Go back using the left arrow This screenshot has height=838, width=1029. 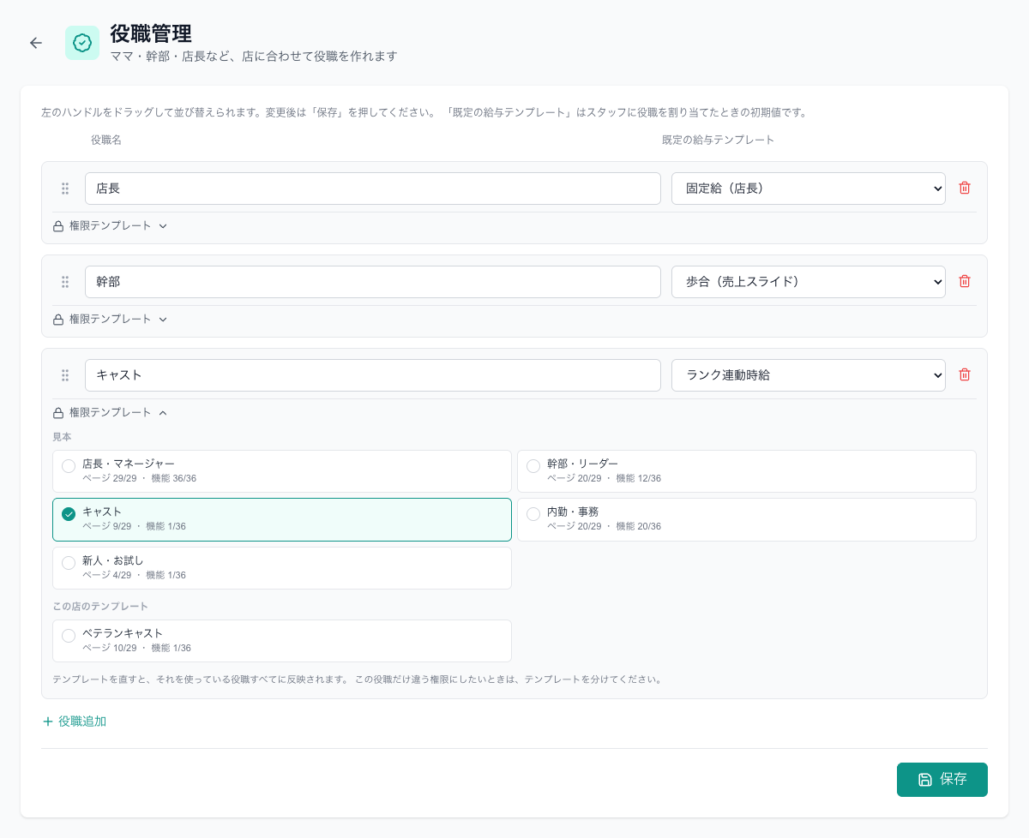36,43
